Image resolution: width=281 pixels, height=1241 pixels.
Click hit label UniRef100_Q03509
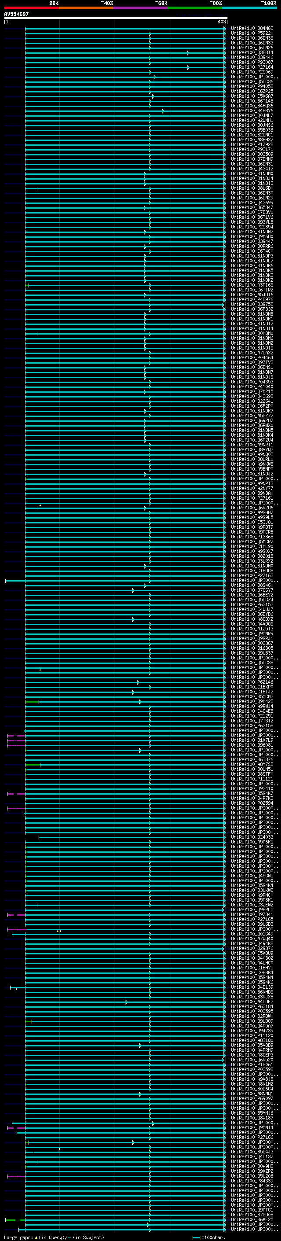[x=252, y=154]
